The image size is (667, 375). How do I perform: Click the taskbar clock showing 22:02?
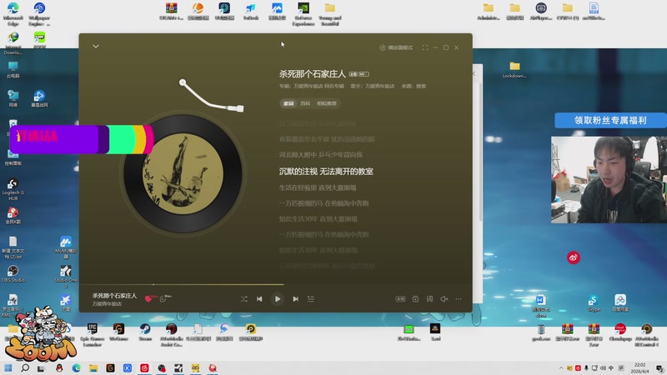click(x=639, y=367)
